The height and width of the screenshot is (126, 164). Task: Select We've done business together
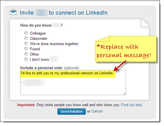tap(26, 43)
